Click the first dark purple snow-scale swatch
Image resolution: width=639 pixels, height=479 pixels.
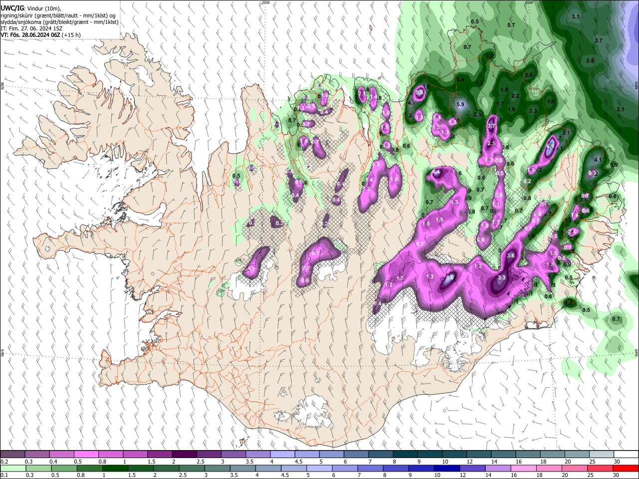point(13,455)
